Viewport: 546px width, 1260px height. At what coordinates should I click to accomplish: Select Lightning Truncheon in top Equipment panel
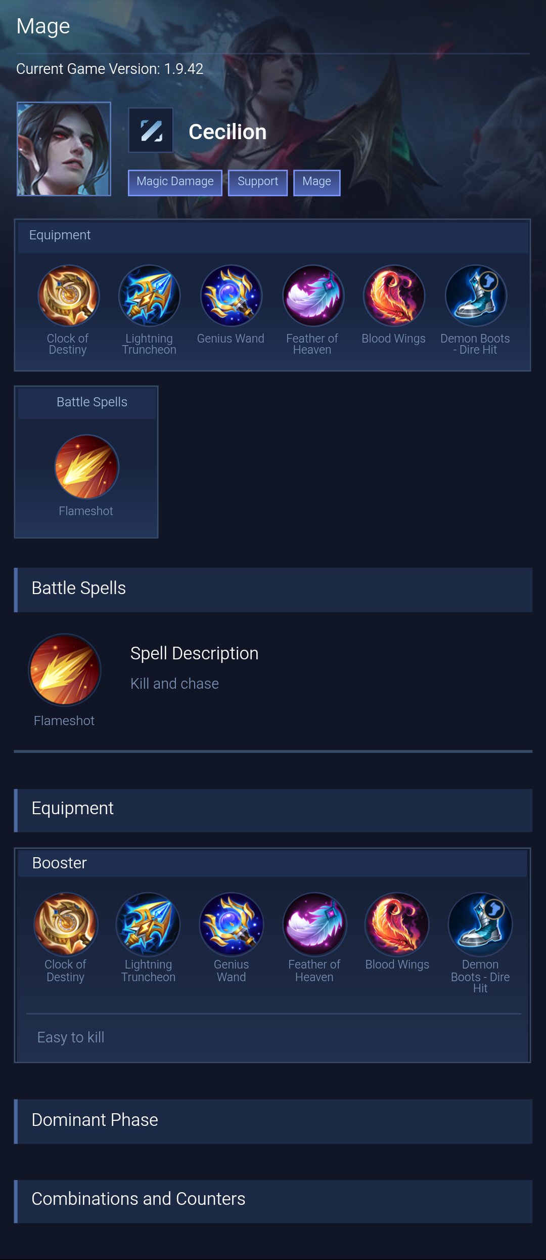click(x=149, y=296)
